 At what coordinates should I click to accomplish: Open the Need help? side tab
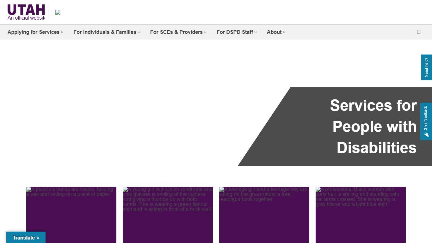pos(426,67)
